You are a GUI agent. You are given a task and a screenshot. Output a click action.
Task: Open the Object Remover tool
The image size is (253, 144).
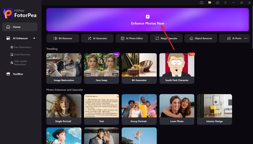(201, 38)
